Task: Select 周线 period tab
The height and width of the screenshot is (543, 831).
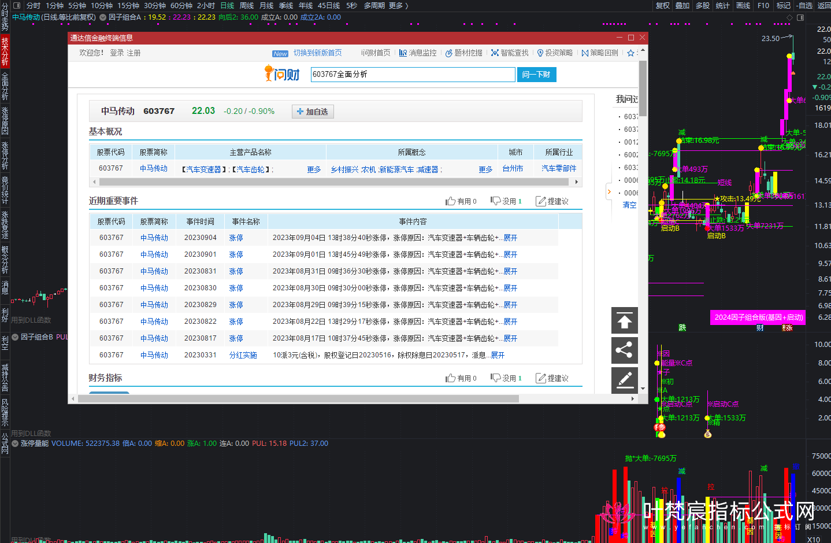Action: point(247,5)
